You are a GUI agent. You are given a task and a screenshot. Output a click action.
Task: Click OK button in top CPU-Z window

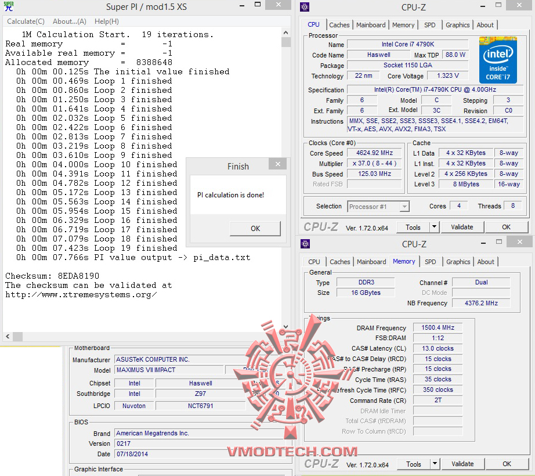pos(507,227)
